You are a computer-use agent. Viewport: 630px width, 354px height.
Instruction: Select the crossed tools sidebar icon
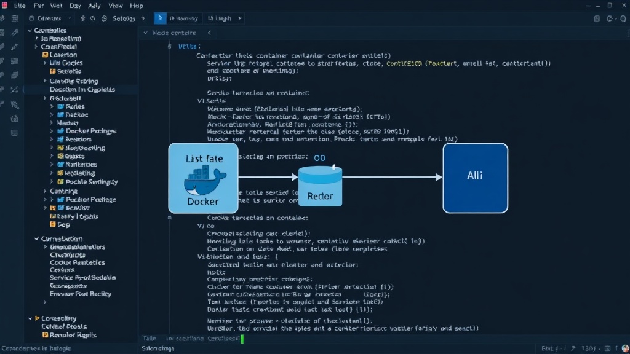pyautogui.click(x=15, y=90)
